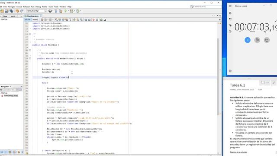This screenshot has width=277, height=156.
Task: Click the Debug Project toolbar icon
Action: 71,11
